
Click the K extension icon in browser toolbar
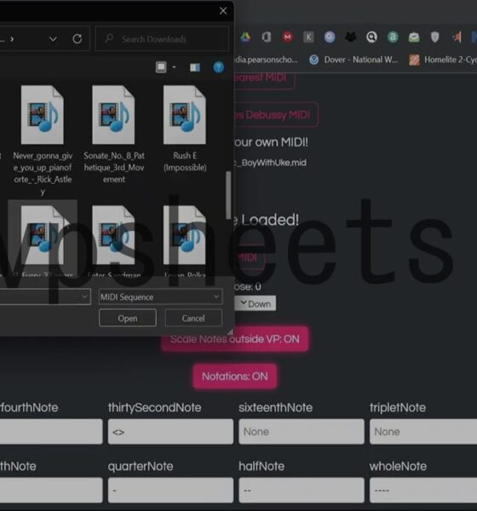(308, 37)
